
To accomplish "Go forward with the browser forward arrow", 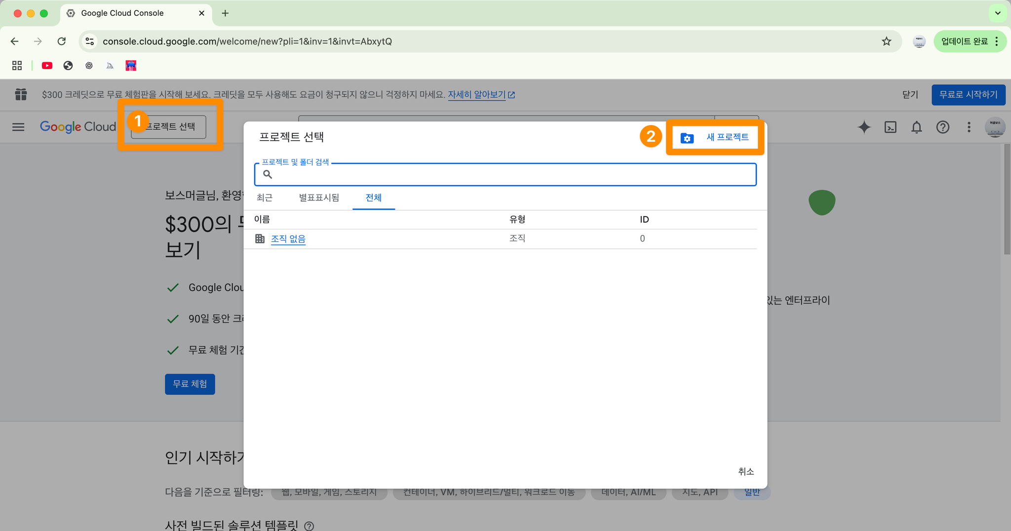I will (x=38, y=41).
